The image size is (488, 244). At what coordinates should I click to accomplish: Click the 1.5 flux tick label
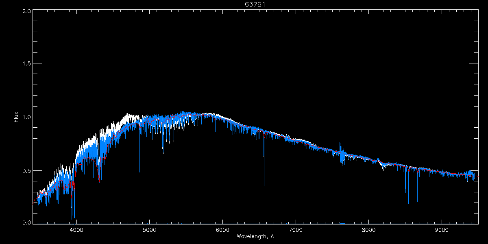click(x=26, y=63)
